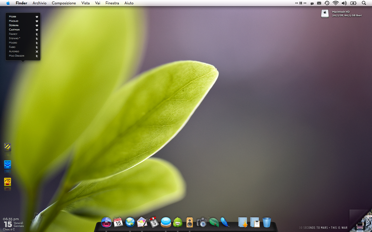Open the Downloads folder stack in dock
This screenshot has height=232, width=372.
pos(243,222)
